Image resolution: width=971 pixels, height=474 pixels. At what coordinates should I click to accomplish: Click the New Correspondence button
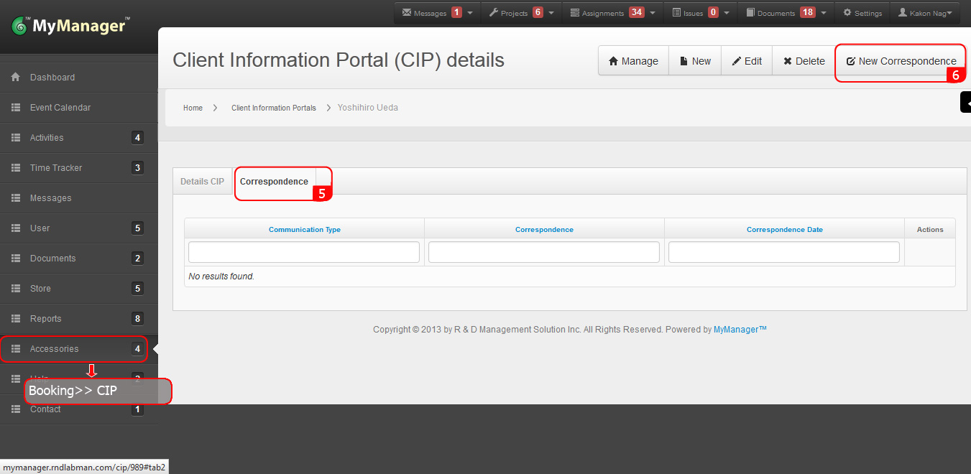point(901,61)
